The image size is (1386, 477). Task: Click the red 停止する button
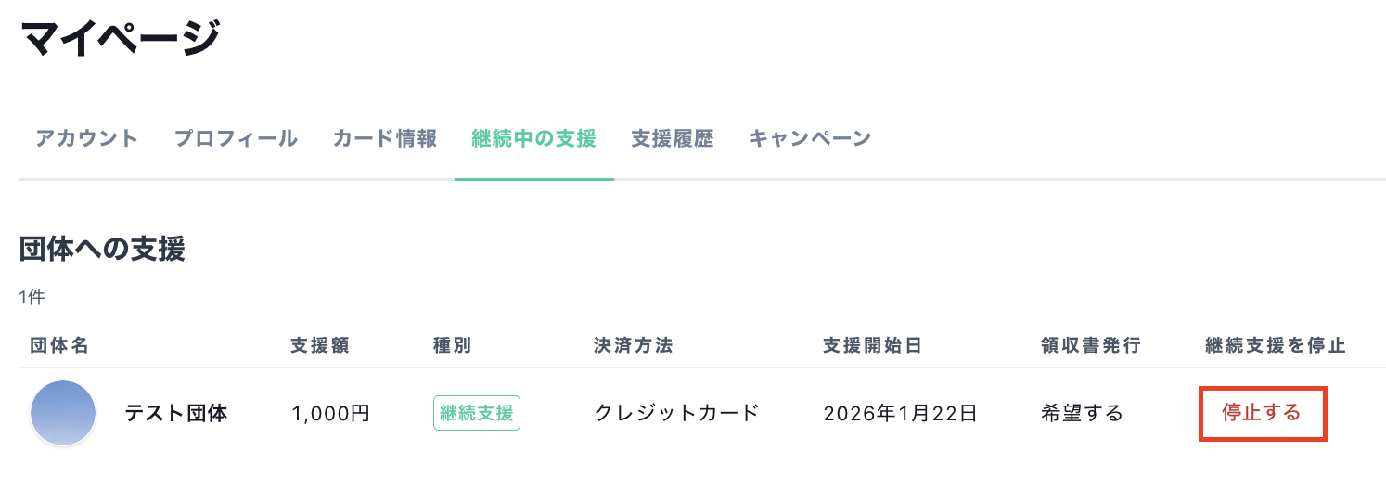click(x=1262, y=413)
